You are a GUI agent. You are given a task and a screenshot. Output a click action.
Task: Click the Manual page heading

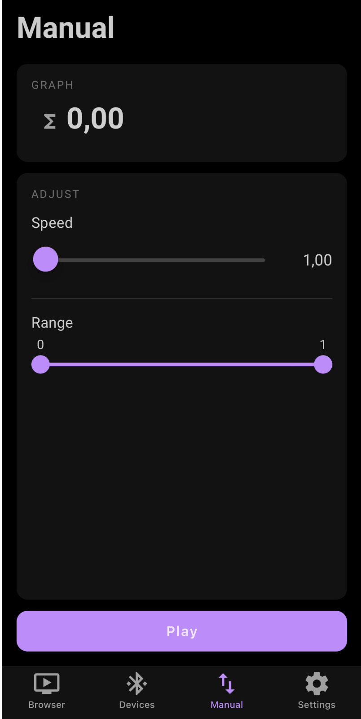[66, 28]
